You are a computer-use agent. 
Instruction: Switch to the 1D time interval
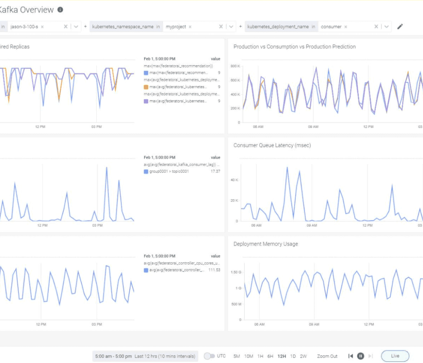[292, 356]
